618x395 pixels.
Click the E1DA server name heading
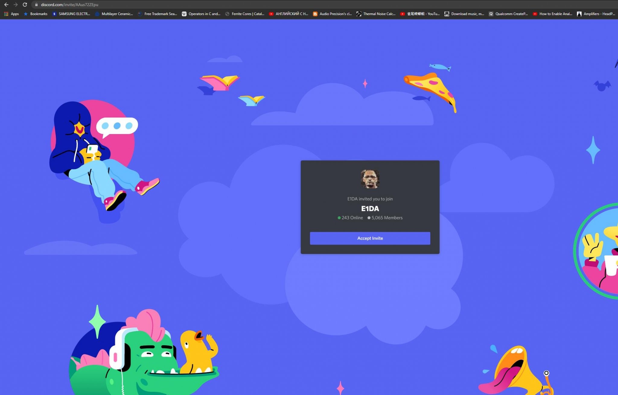[x=370, y=209]
